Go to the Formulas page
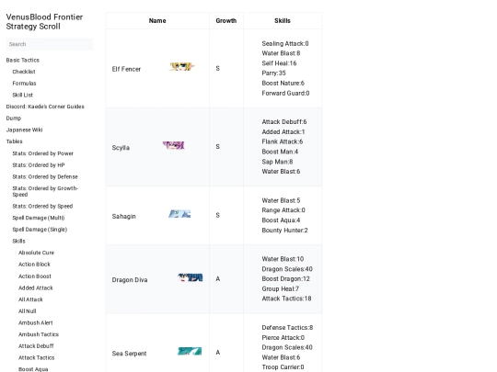The height and width of the screenshot is (372, 497). click(x=24, y=84)
